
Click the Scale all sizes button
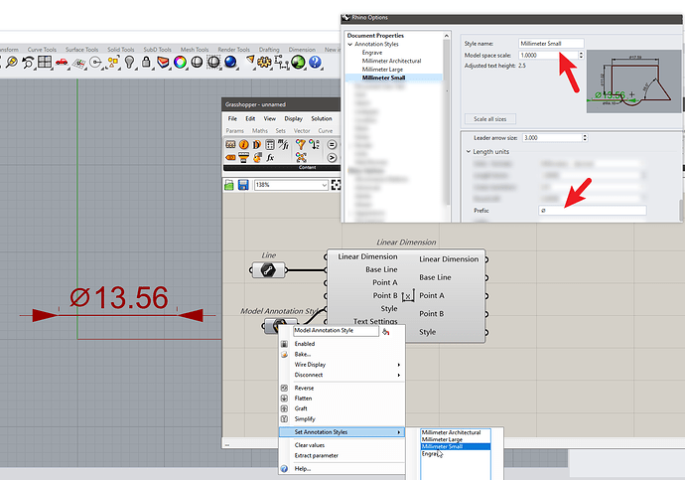point(490,119)
